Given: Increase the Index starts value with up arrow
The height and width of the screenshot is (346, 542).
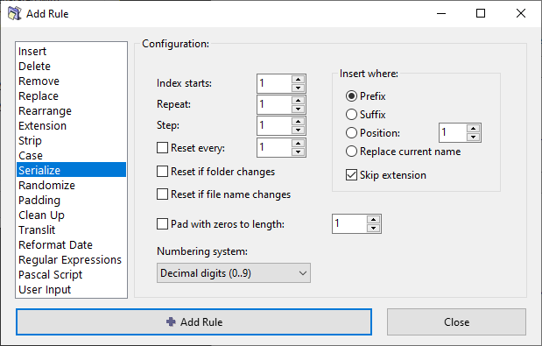Looking at the screenshot, I should 298,79.
